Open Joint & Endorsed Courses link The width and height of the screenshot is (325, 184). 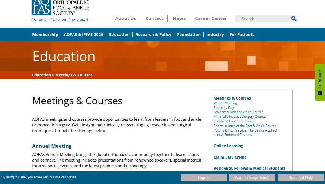[233, 135]
